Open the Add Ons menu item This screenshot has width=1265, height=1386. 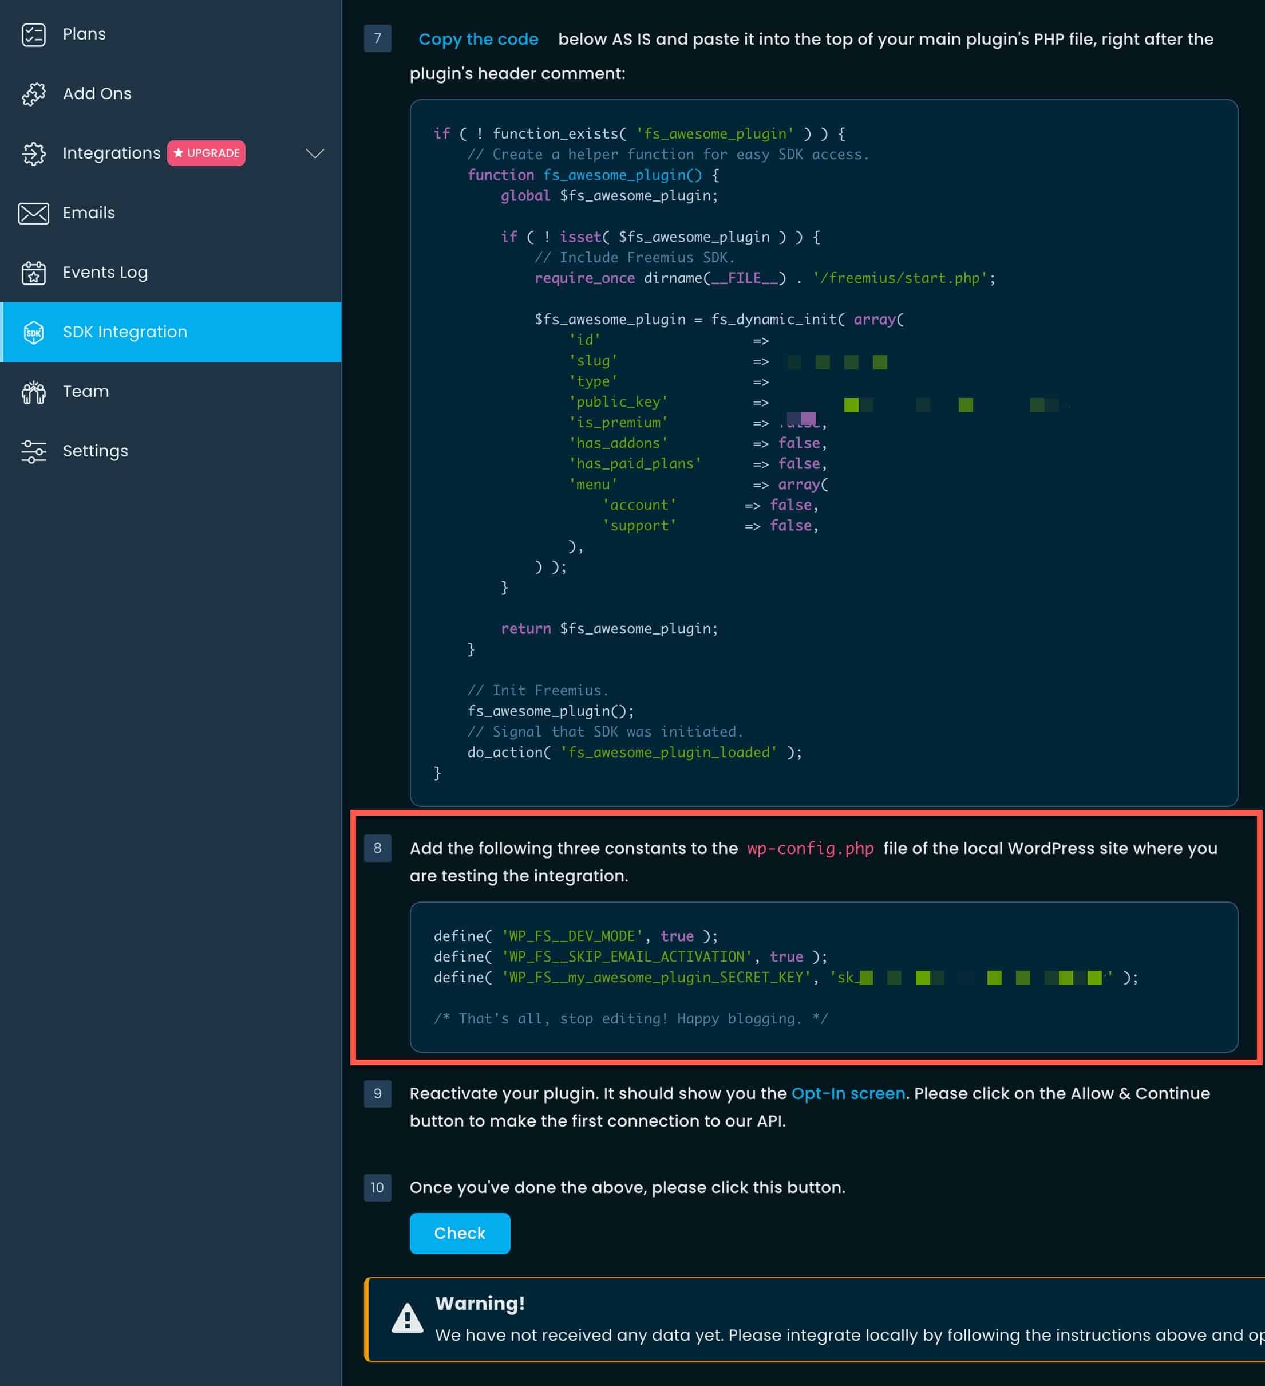171,93
